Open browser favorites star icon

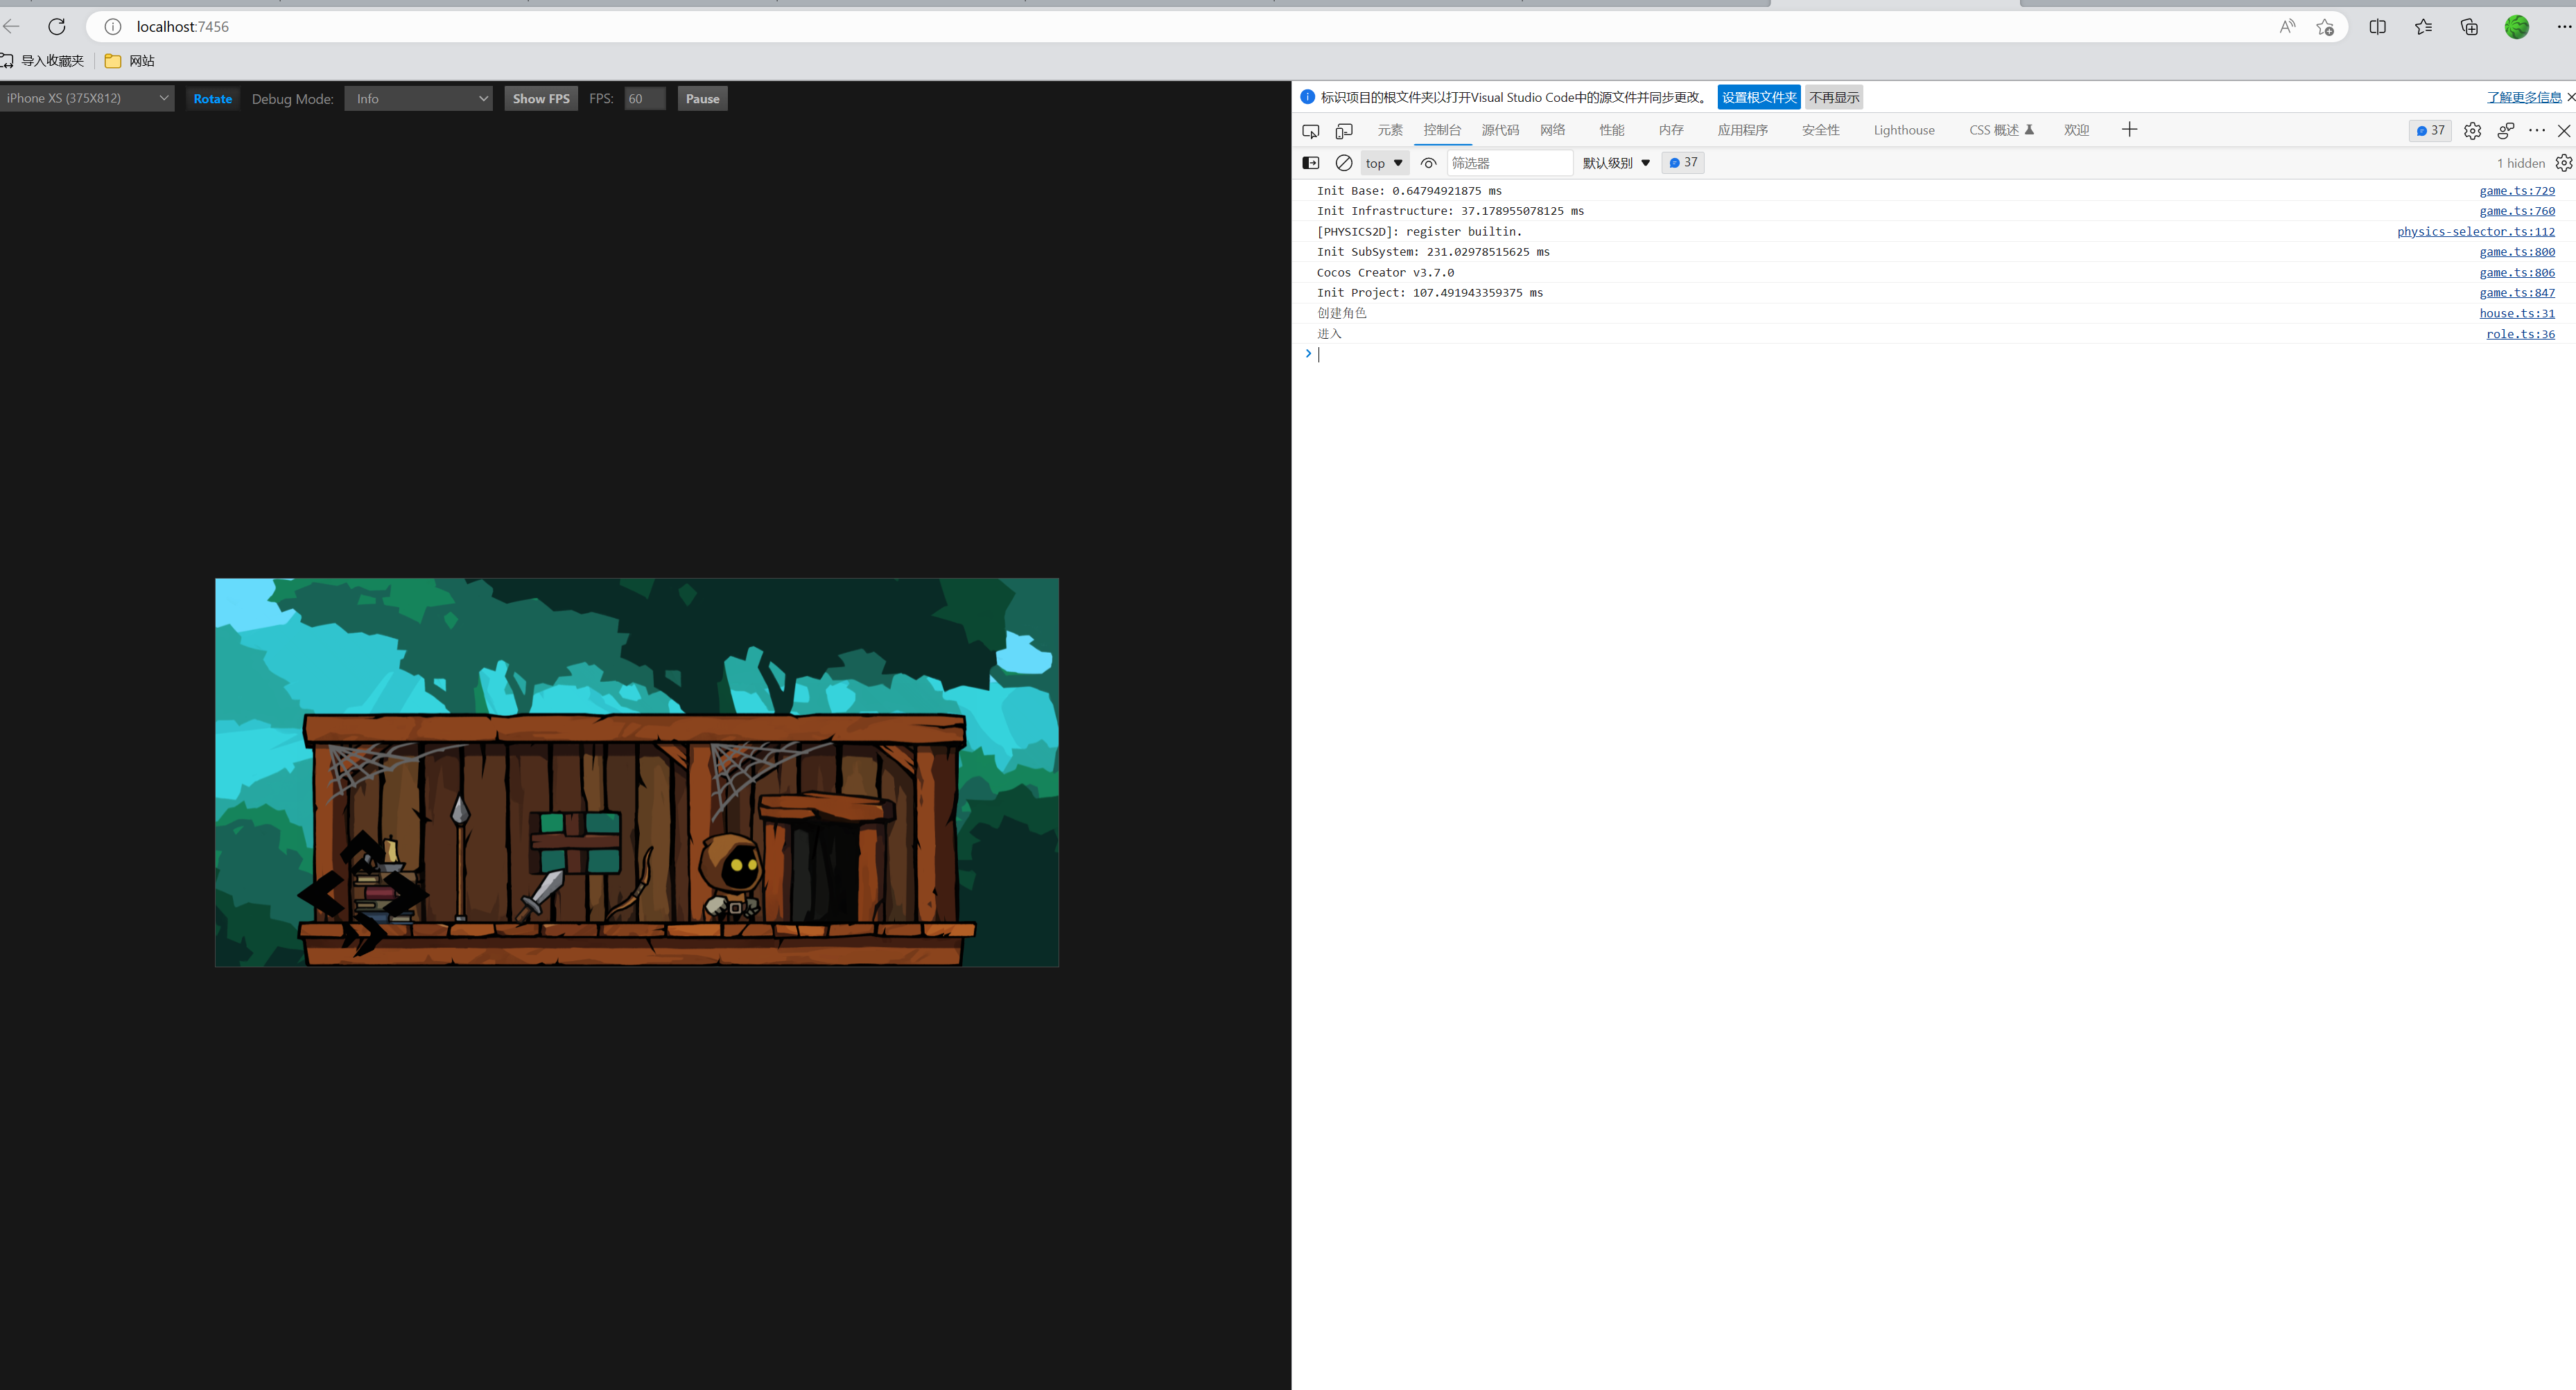(x=2423, y=27)
